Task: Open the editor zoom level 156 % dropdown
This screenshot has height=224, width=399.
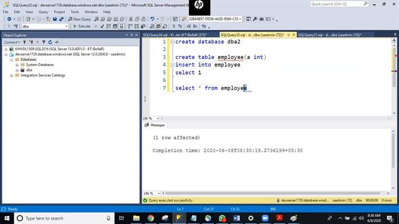Action: click(158, 118)
